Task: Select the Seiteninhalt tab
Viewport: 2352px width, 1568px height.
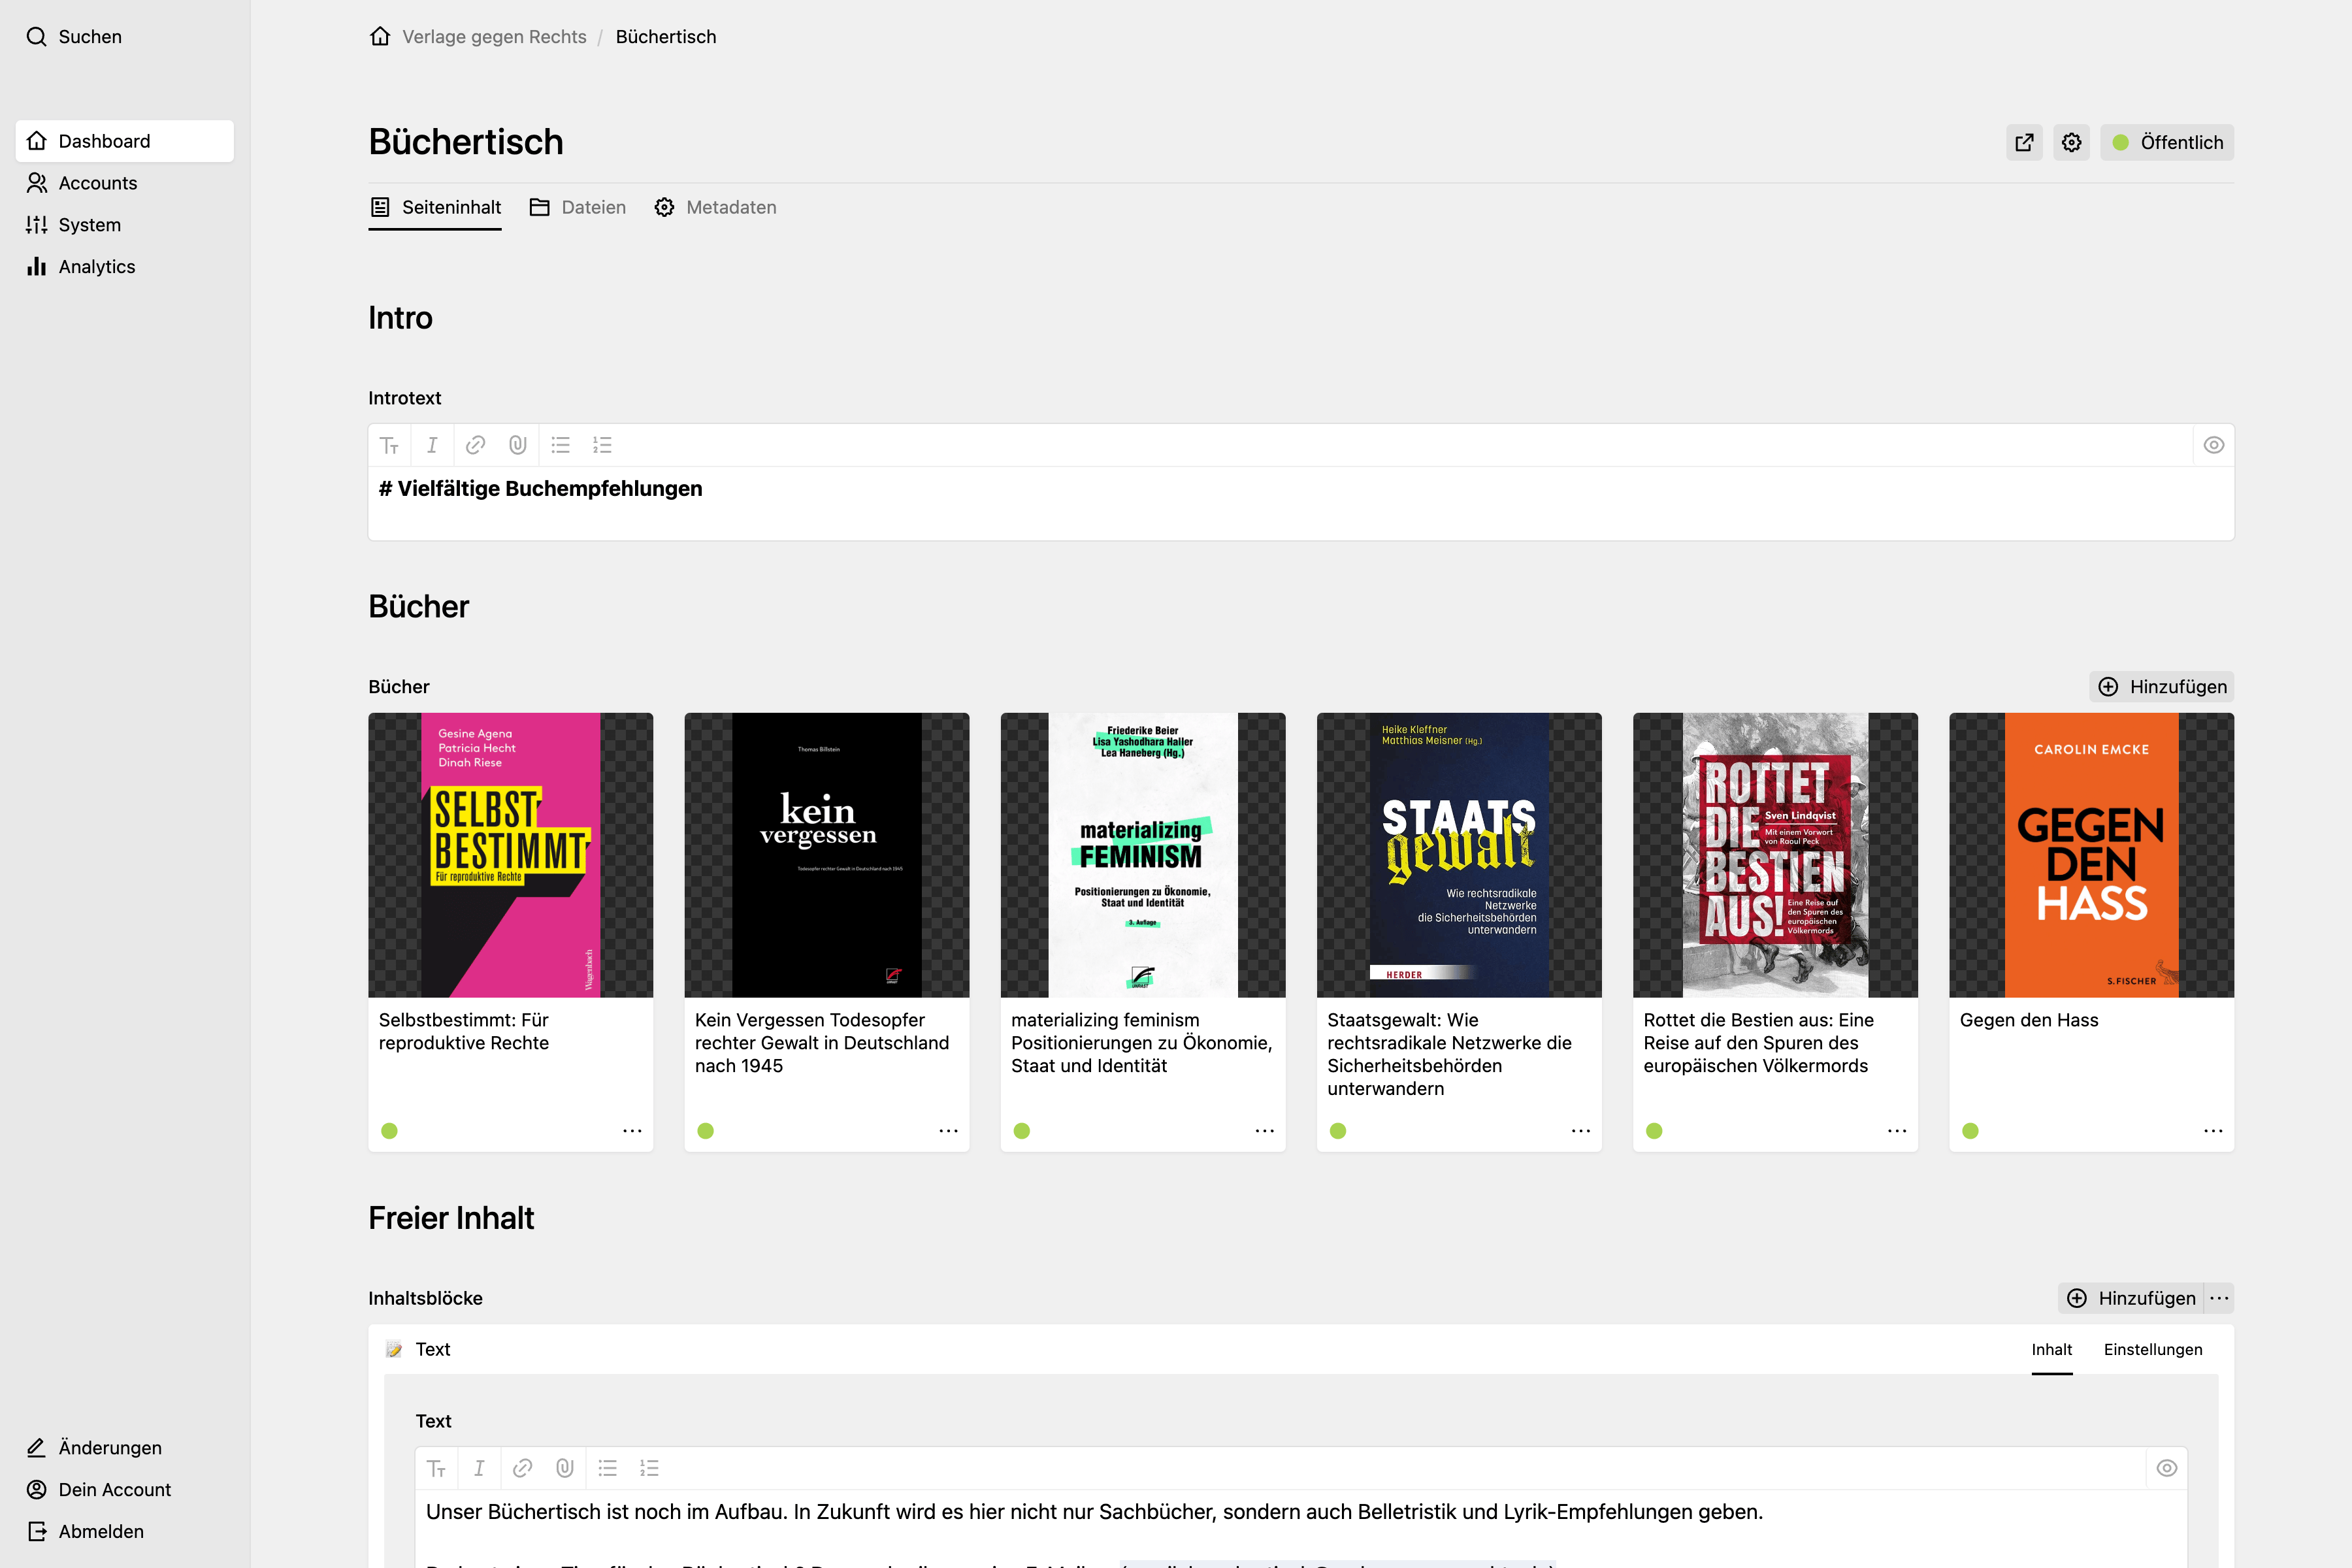Action: (x=435, y=207)
